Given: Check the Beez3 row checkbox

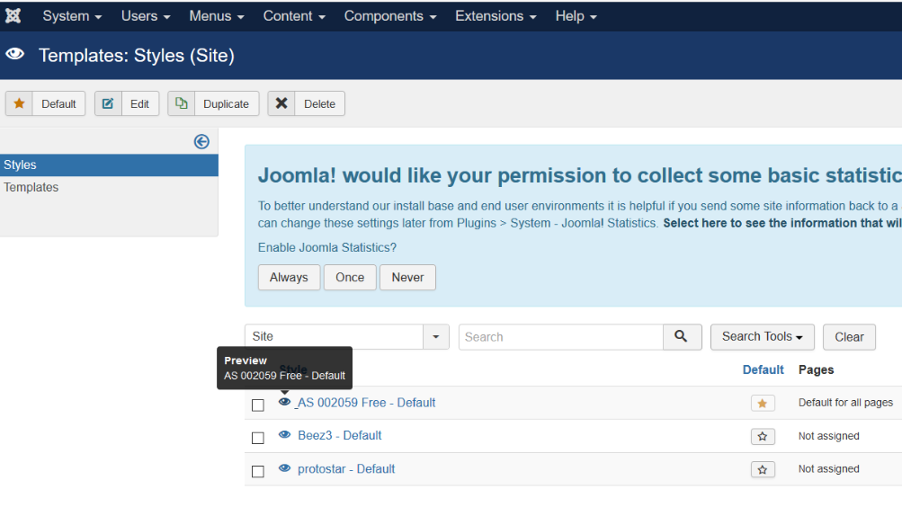Looking at the screenshot, I should tap(258, 438).
